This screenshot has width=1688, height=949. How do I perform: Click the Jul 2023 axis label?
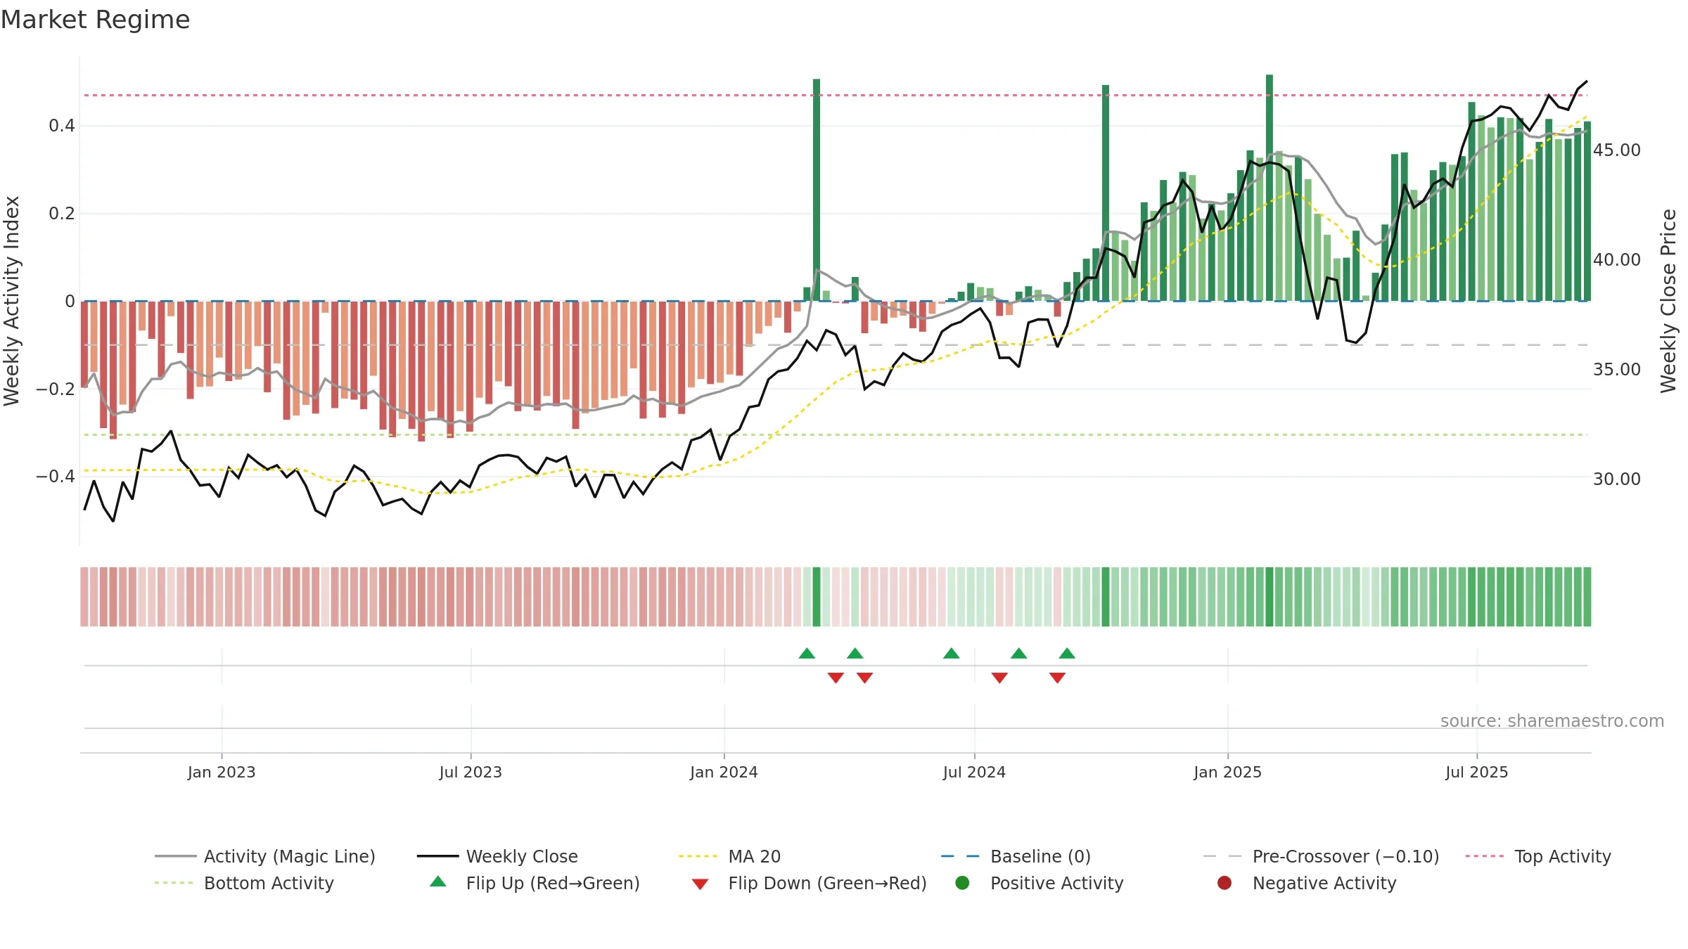pos(471,772)
